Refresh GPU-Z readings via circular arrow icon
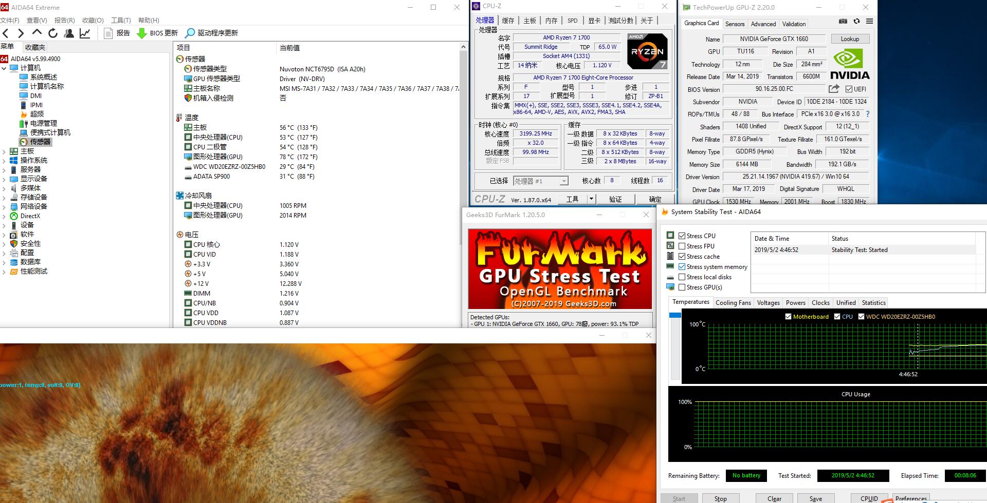Viewport: 987px width, 503px height. pos(857,22)
